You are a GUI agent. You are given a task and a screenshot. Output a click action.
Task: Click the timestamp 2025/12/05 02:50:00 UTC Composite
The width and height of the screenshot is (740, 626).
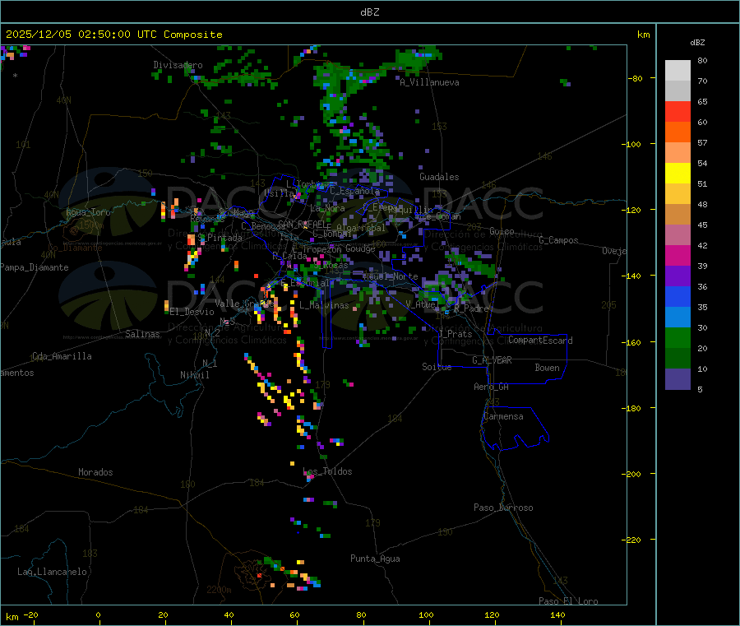click(x=113, y=35)
